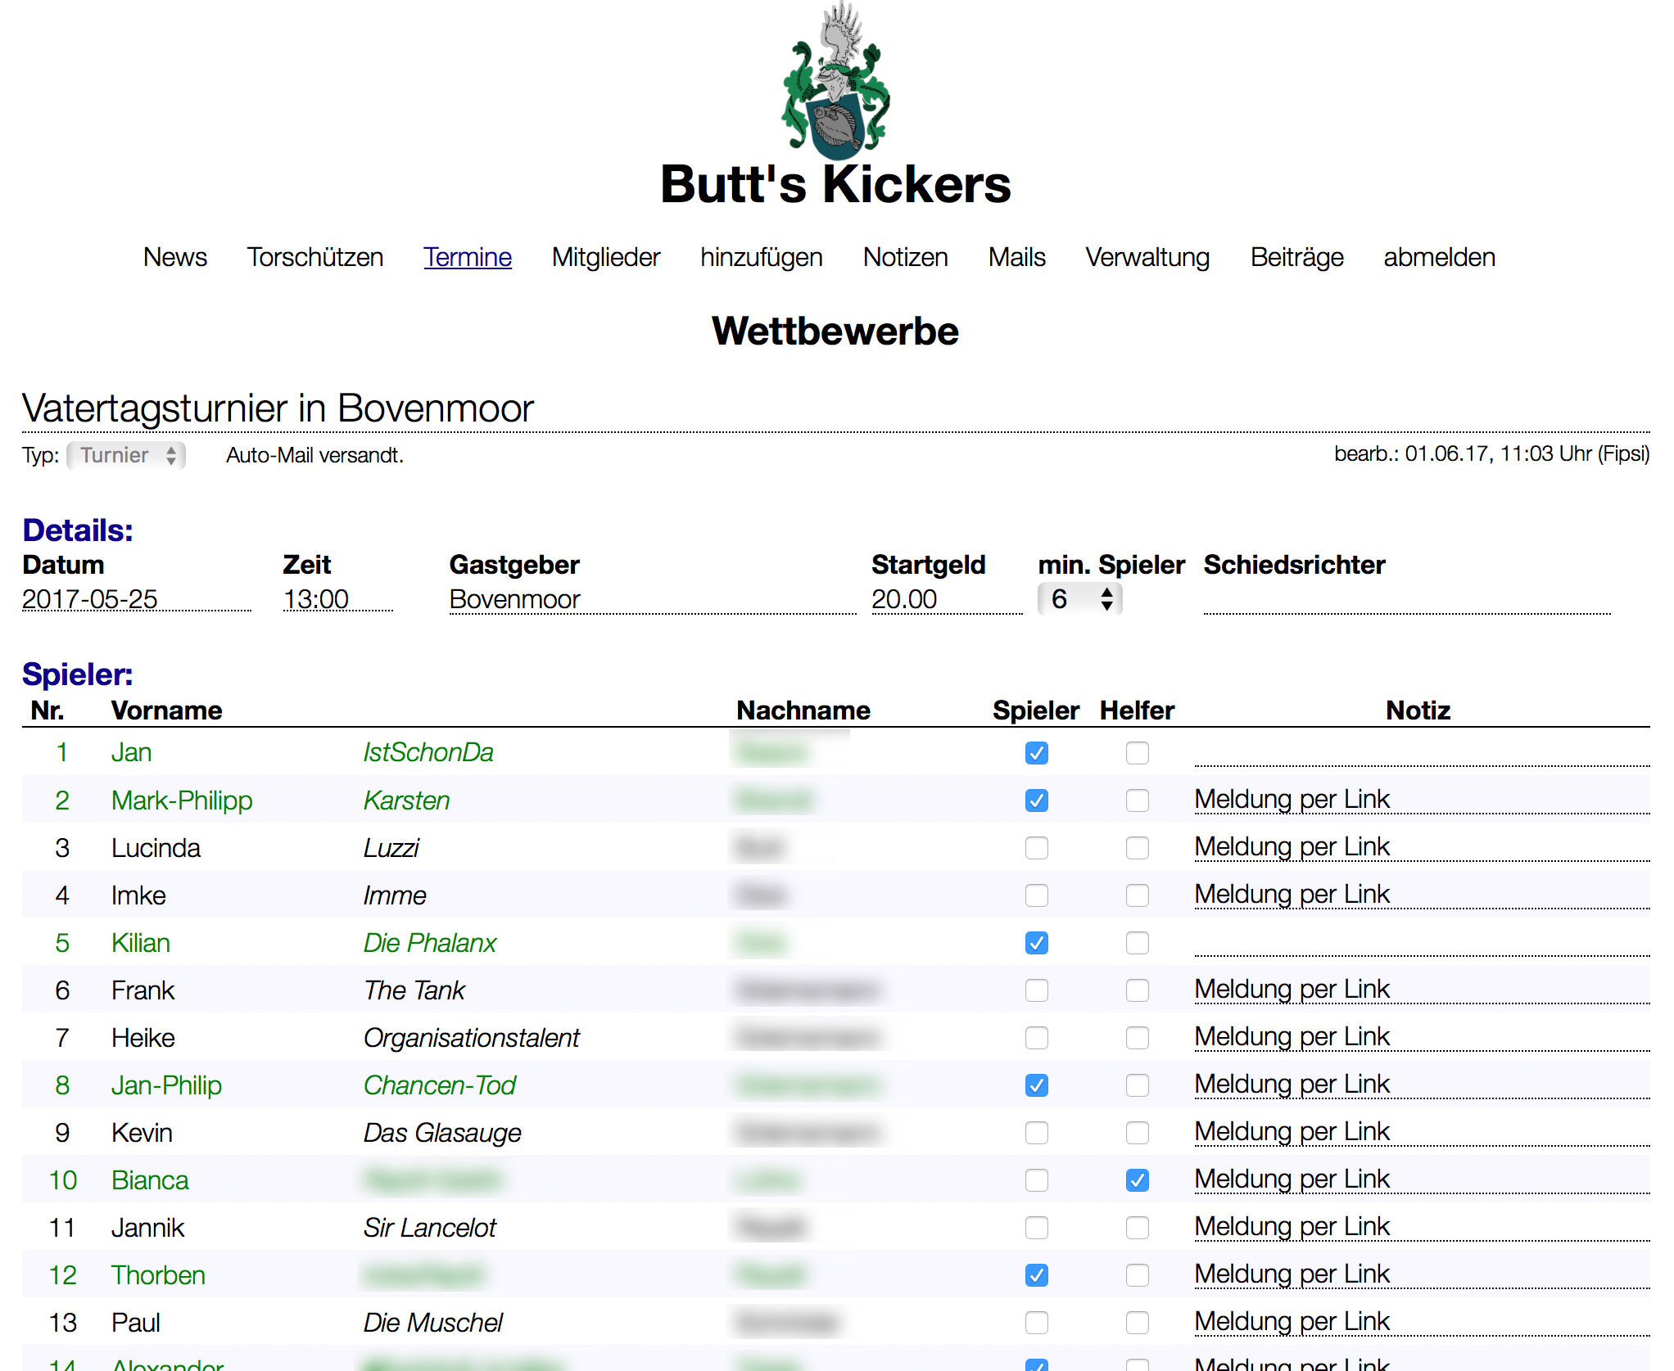
Task: Edit the Startgeld value 20.00
Action: point(946,599)
